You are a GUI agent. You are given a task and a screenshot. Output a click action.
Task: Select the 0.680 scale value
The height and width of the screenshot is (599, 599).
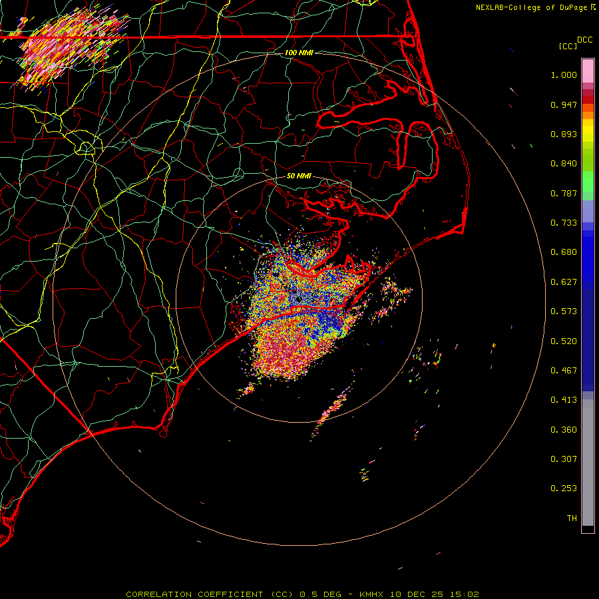pyautogui.click(x=564, y=252)
